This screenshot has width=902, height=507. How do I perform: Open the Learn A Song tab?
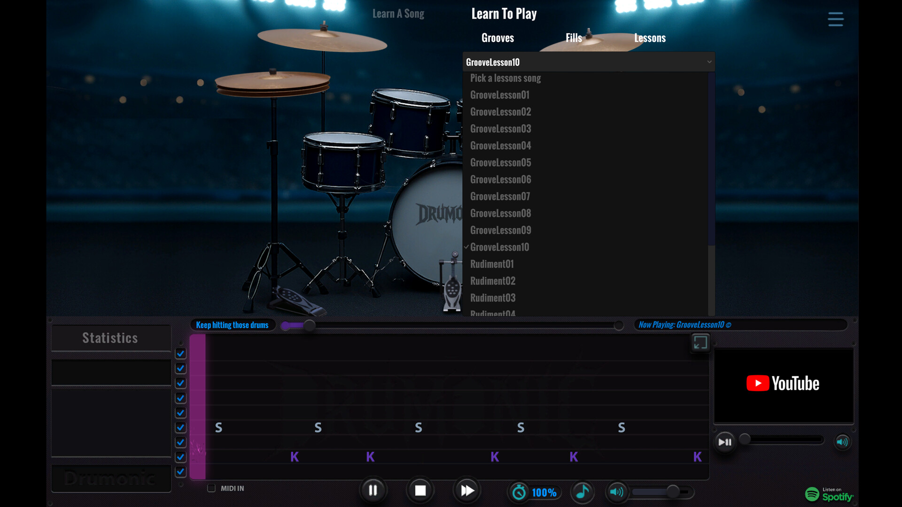[x=398, y=14]
